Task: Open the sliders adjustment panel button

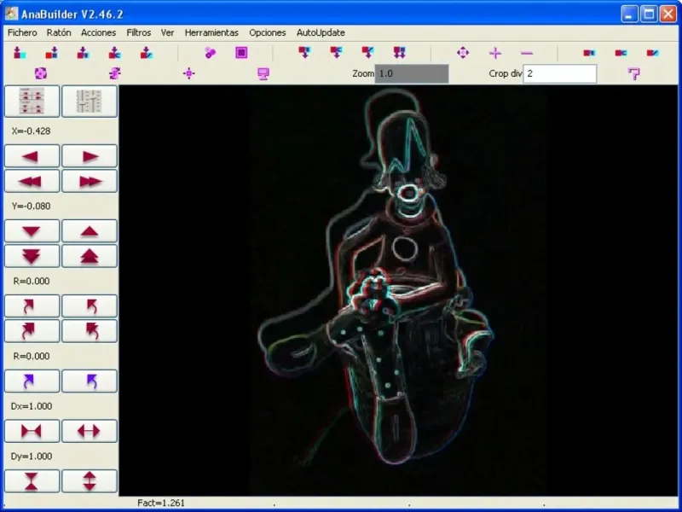Action: (90, 102)
